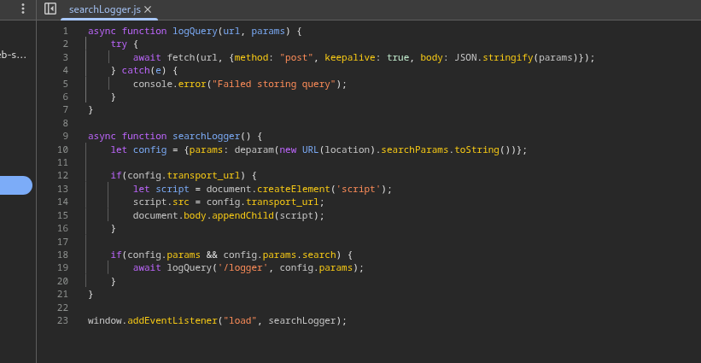Set breakpoint on line 3
Image resolution: width=701 pixels, height=363 pixels.
click(x=65, y=57)
